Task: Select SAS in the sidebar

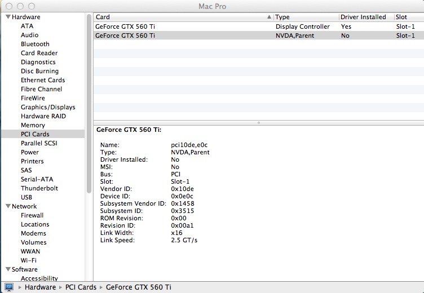Action: coord(26,170)
